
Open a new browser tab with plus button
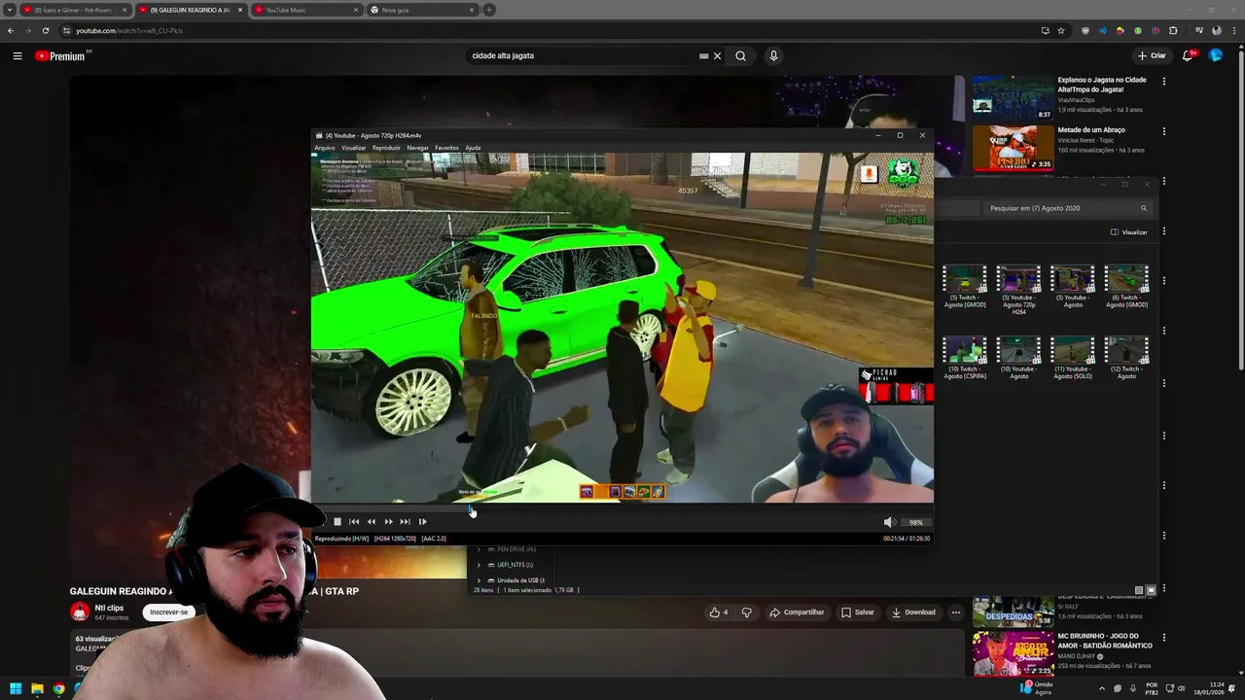tap(489, 10)
